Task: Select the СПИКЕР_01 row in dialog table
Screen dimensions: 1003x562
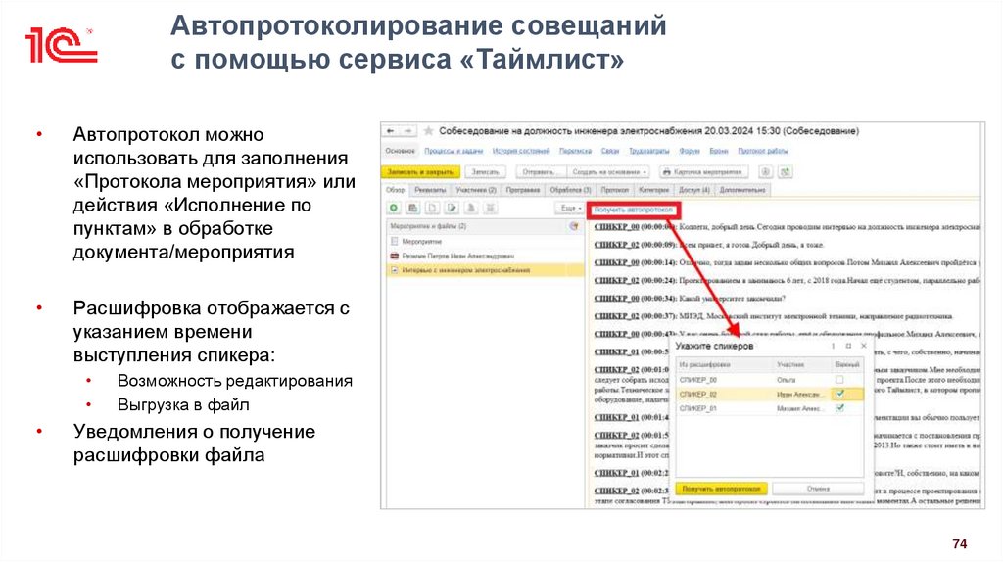Action: (x=770, y=408)
